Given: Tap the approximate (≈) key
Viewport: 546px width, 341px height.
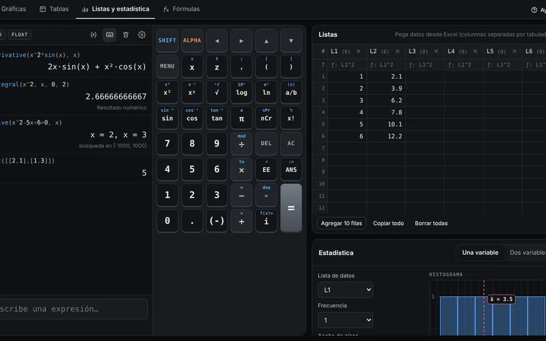Looking at the screenshot, I should 266,195.
